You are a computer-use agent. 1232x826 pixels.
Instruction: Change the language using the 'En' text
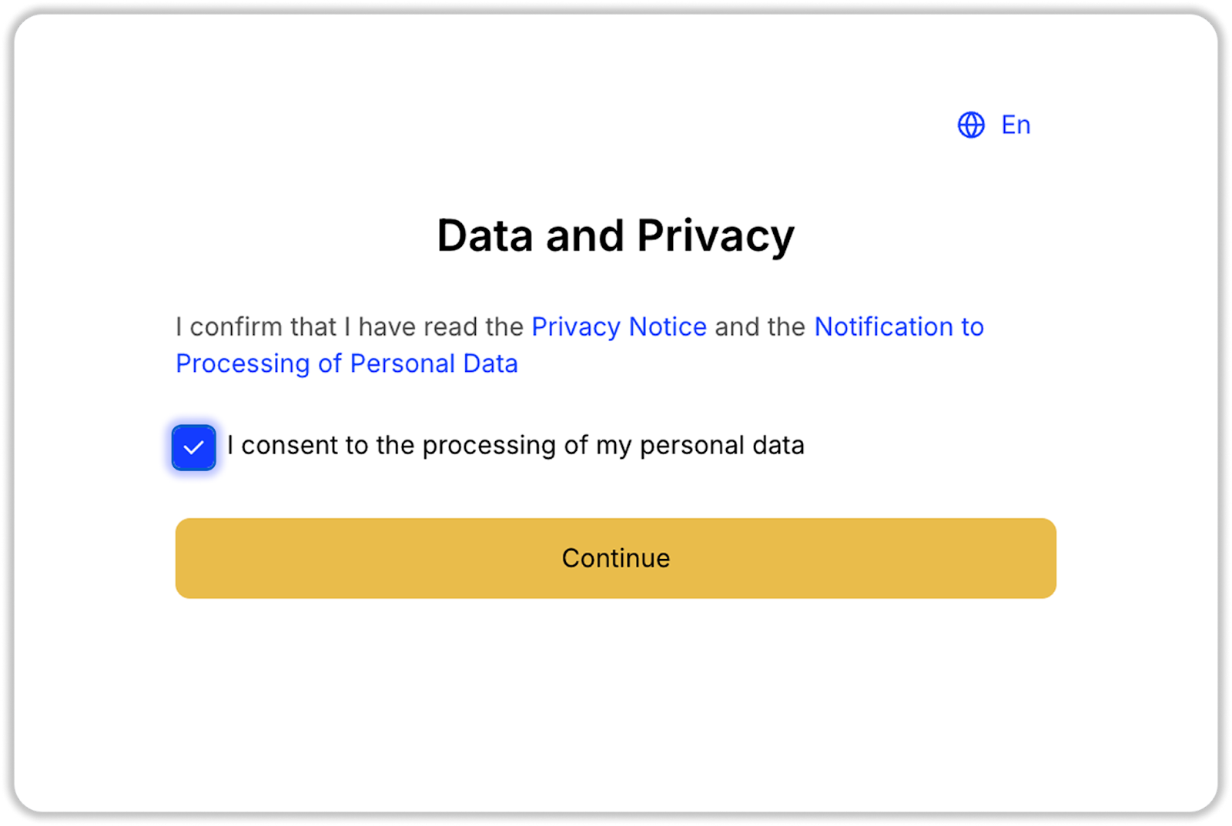(1015, 125)
